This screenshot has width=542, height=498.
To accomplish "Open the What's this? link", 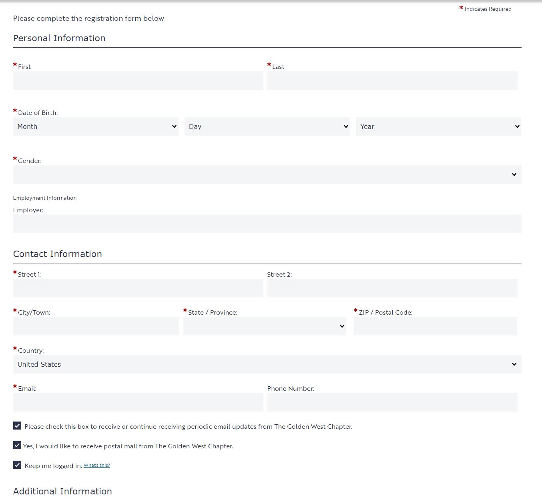I will click(x=97, y=465).
